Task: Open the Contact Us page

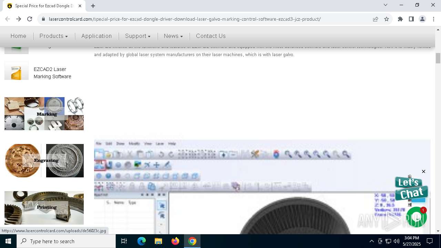Action: 211,36
